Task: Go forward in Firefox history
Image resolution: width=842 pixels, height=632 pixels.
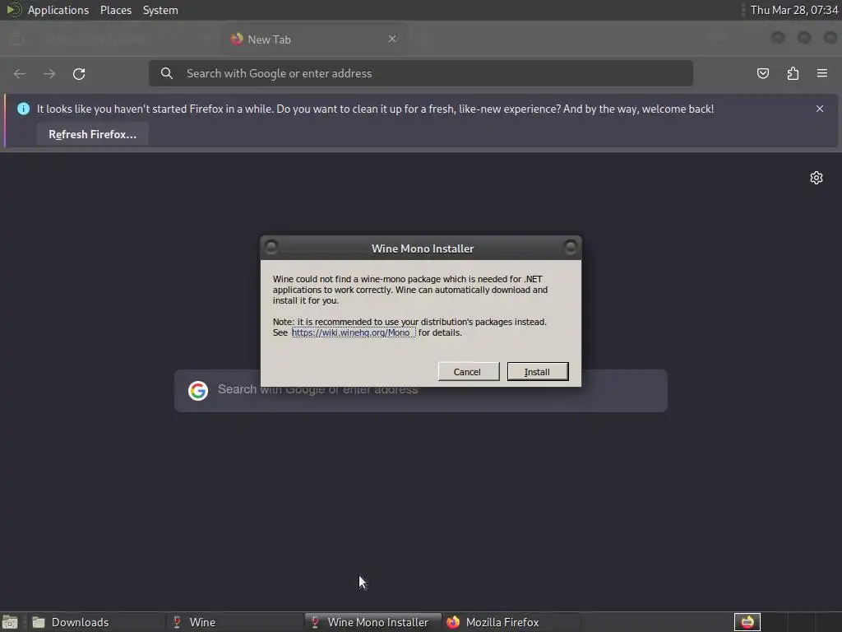Action: (x=49, y=73)
